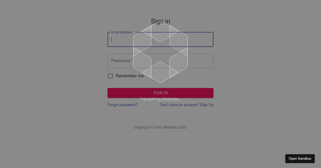Click the Transpiling Modules status text
The height and width of the screenshot is (168, 321).
[160, 99]
